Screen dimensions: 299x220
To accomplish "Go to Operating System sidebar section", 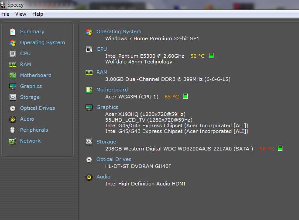I will pos(42,42).
